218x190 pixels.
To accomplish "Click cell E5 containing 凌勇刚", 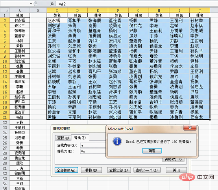I will [98, 36].
